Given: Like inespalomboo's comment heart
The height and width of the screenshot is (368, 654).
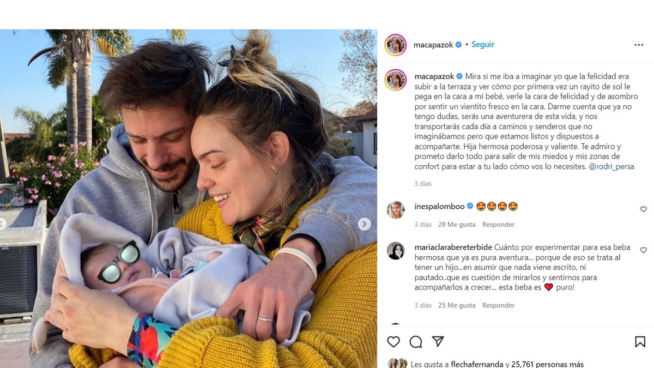Looking at the screenshot, I should (x=643, y=209).
